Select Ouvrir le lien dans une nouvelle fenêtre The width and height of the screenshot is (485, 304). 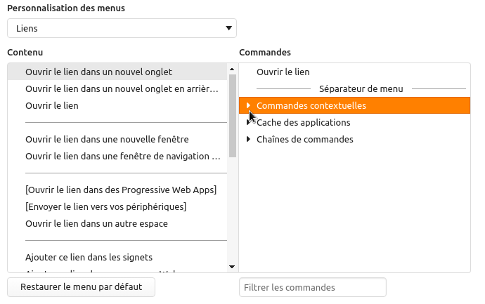point(107,139)
